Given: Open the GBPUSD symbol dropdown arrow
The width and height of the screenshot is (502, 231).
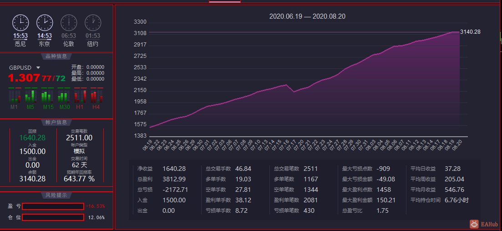Looking at the screenshot, I should click(38, 67).
